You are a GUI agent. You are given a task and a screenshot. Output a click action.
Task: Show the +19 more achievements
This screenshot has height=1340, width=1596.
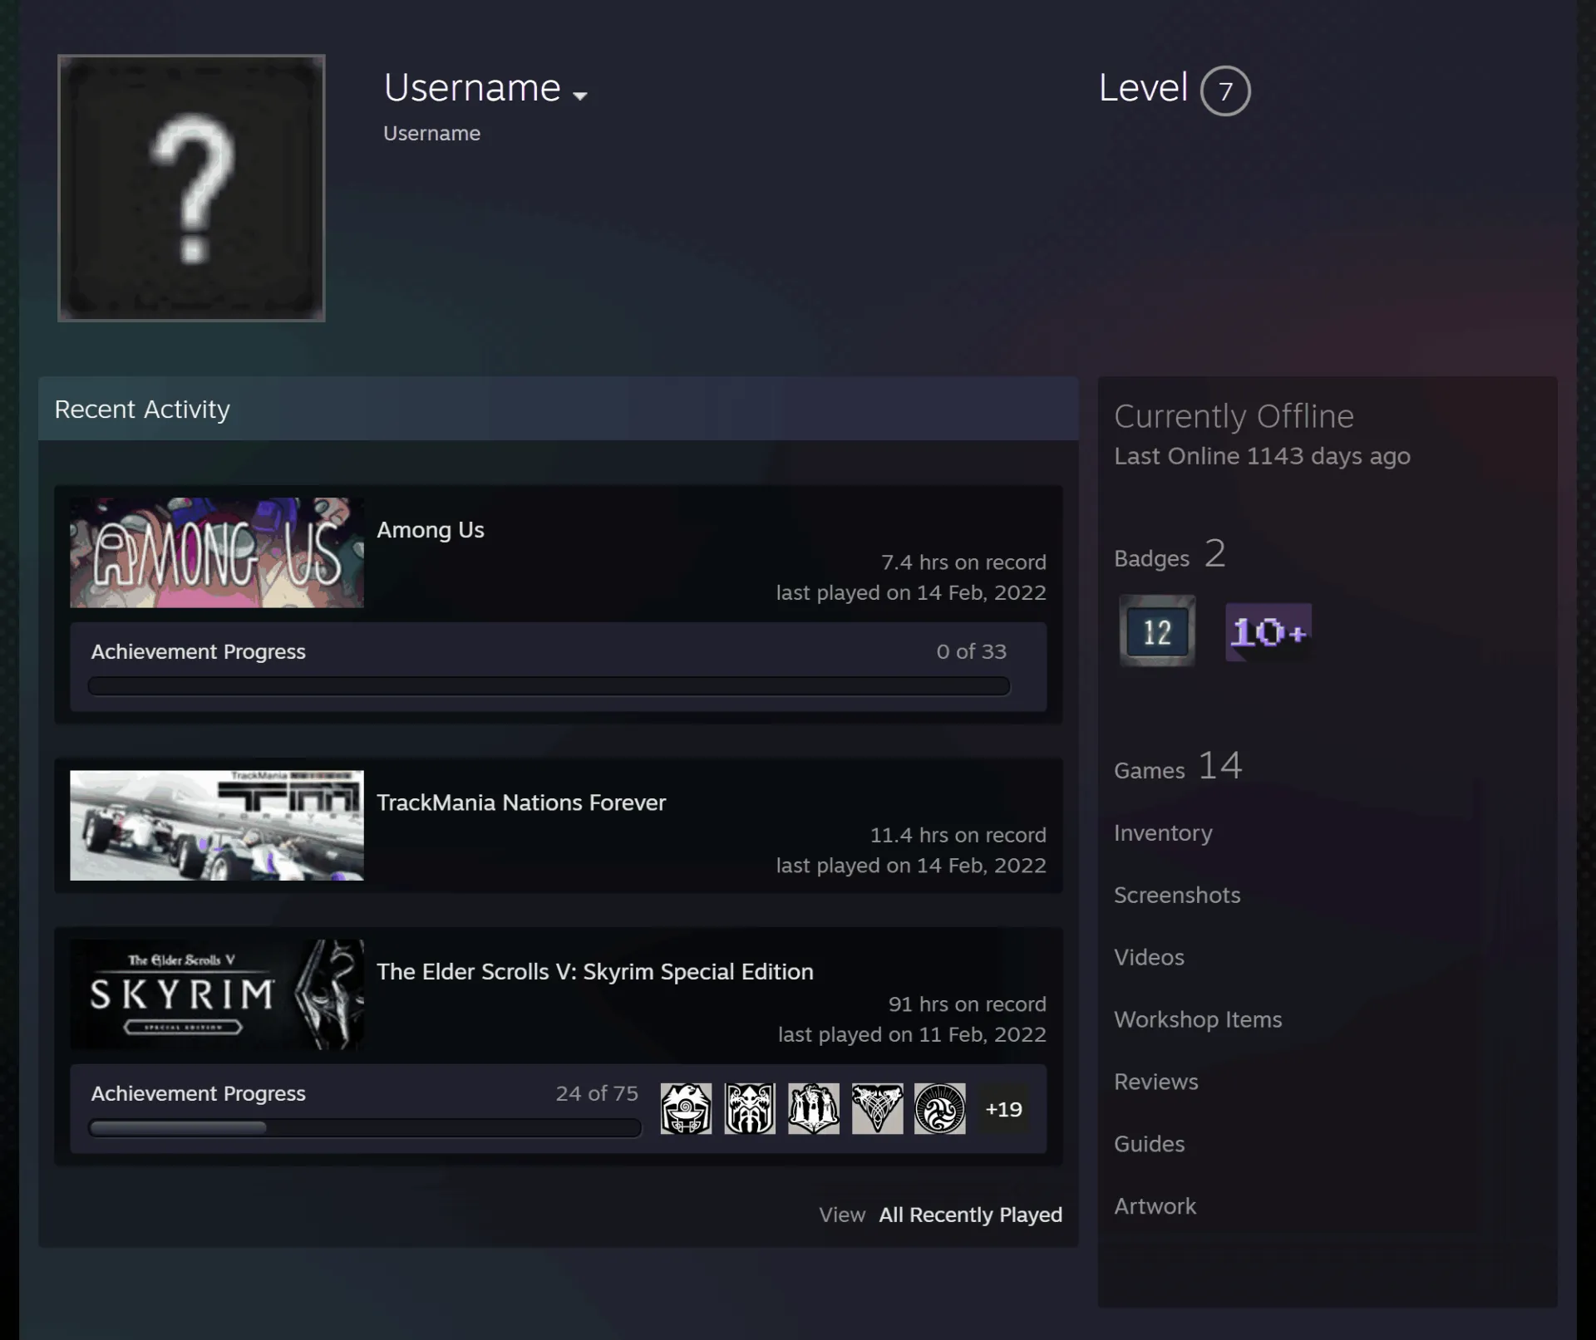pyautogui.click(x=1003, y=1109)
